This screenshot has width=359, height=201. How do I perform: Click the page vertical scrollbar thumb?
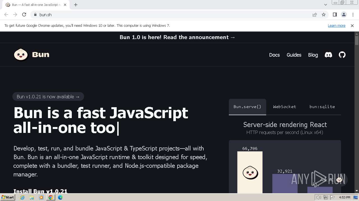pos(357,40)
